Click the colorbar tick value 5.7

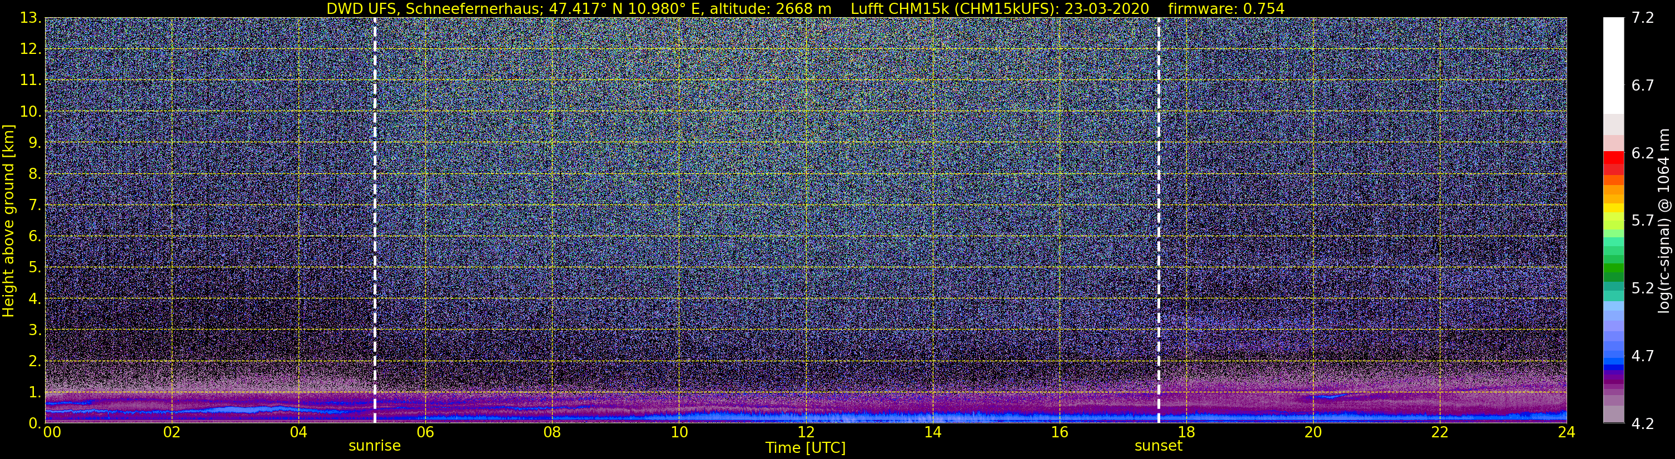(x=1643, y=221)
